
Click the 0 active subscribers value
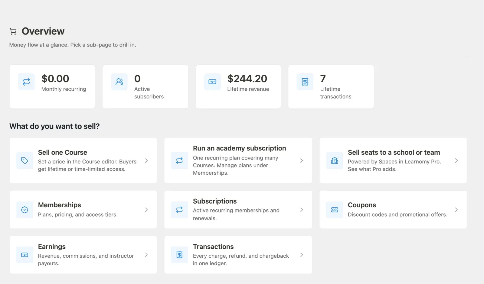(x=137, y=79)
